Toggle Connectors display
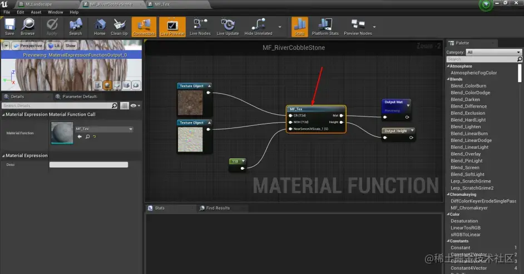 point(144,27)
